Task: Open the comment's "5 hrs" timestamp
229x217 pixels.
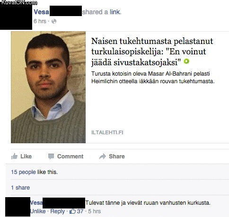Action: tap(94, 211)
